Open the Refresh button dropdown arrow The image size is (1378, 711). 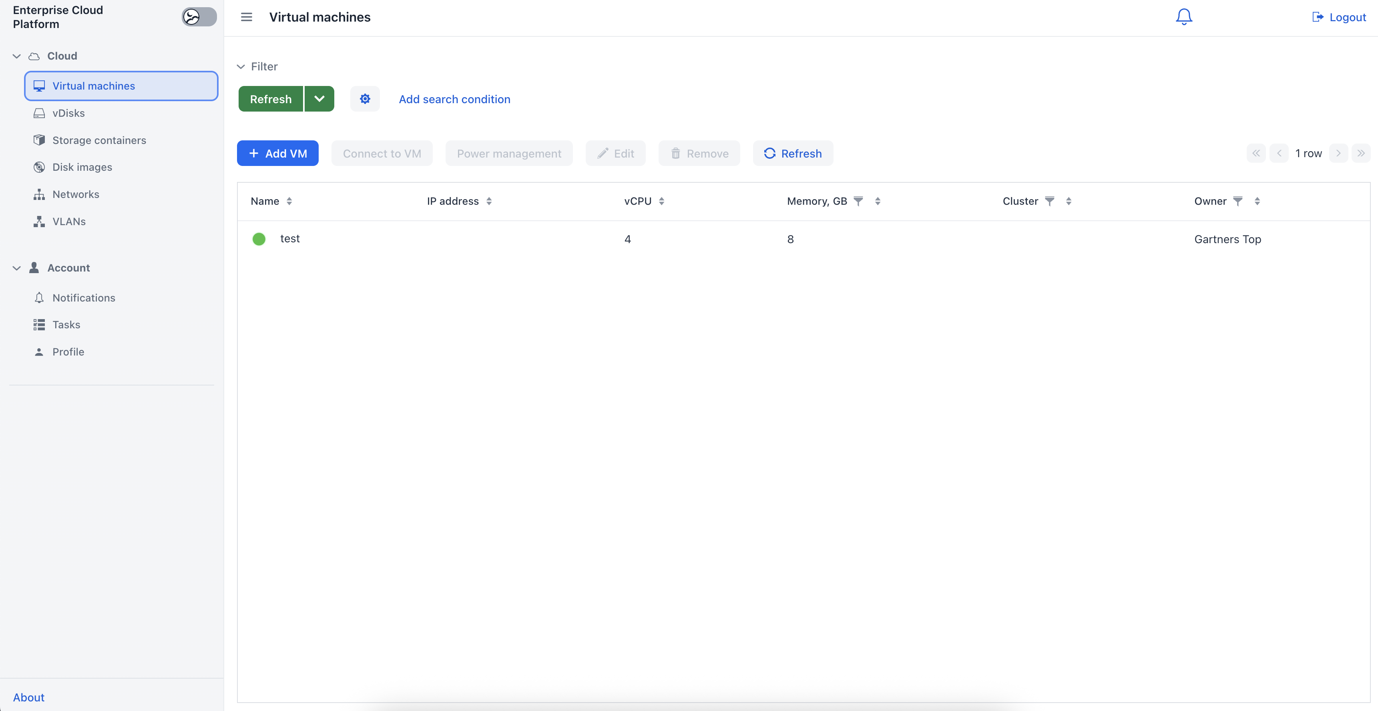coord(319,98)
